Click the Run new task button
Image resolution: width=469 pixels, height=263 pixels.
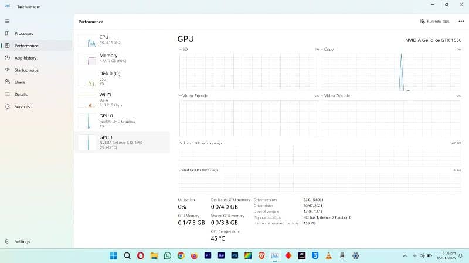click(x=434, y=21)
